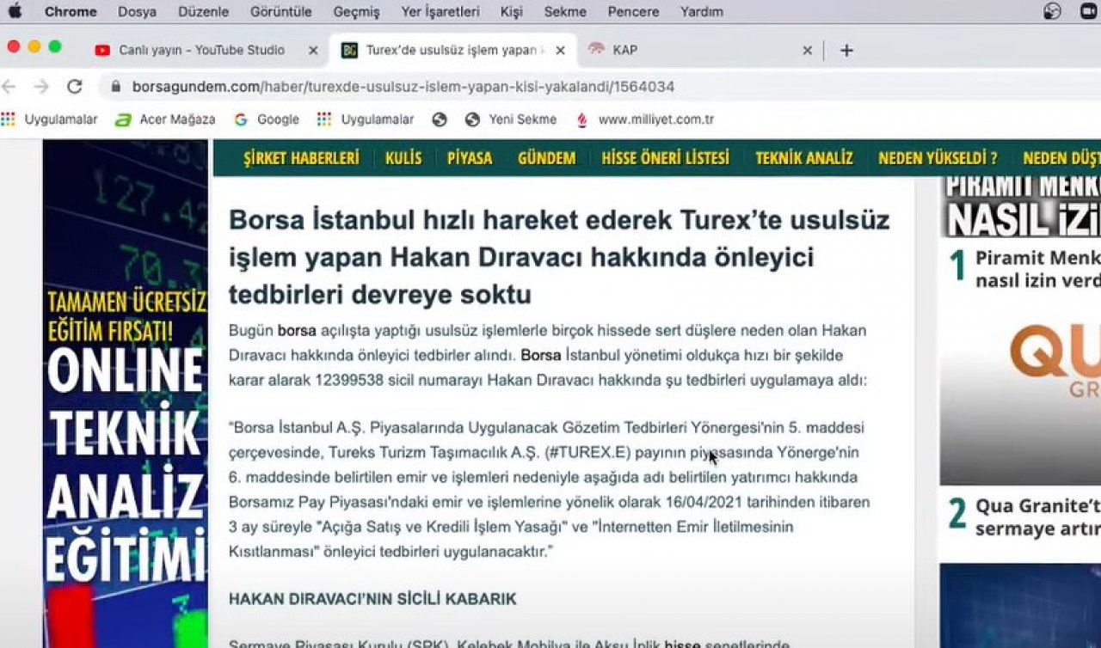Screen dimensions: 1101x648
Task: Open the Dosya menu
Action: (x=138, y=12)
